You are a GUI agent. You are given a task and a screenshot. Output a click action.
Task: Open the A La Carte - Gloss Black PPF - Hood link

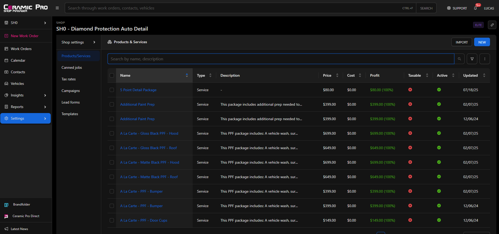(149, 134)
